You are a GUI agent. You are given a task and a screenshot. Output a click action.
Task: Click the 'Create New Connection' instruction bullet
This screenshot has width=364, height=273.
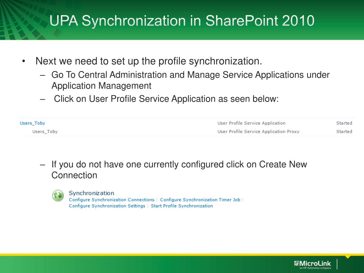179,170
